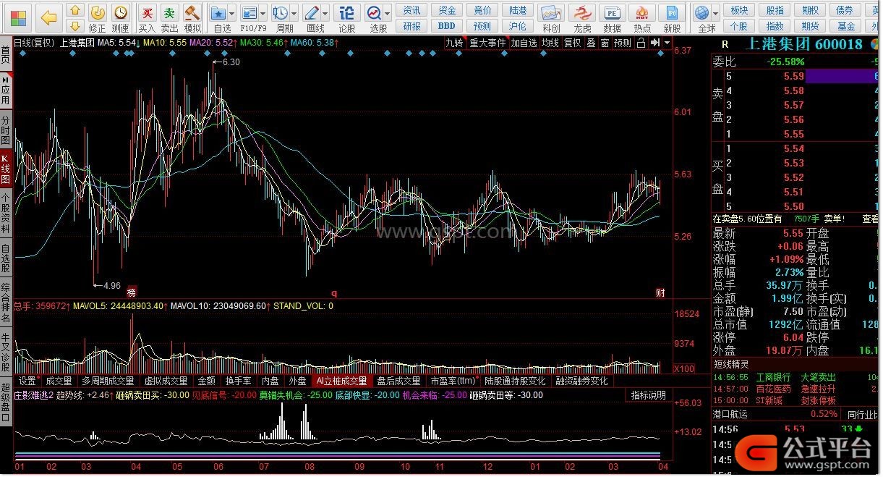883x477 pixels.
Task: Select the 画线 drawing pencil tool
Action: (312, 13)
